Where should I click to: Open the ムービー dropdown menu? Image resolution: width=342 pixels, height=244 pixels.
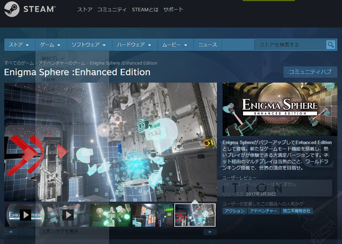click(175, 45)
